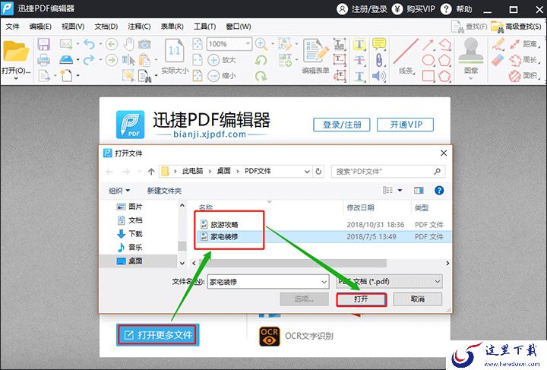Click the blue help icon in dialog
The height and width of the screenshot is (370, 547).
[439, 191]
